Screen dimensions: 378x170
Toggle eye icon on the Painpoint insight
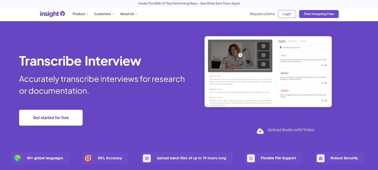click(x=326, y=101)
